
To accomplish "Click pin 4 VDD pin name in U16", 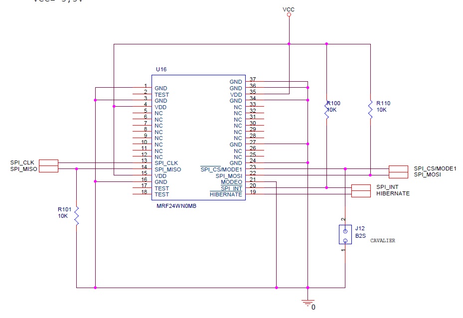I will (x=160, y=107).
